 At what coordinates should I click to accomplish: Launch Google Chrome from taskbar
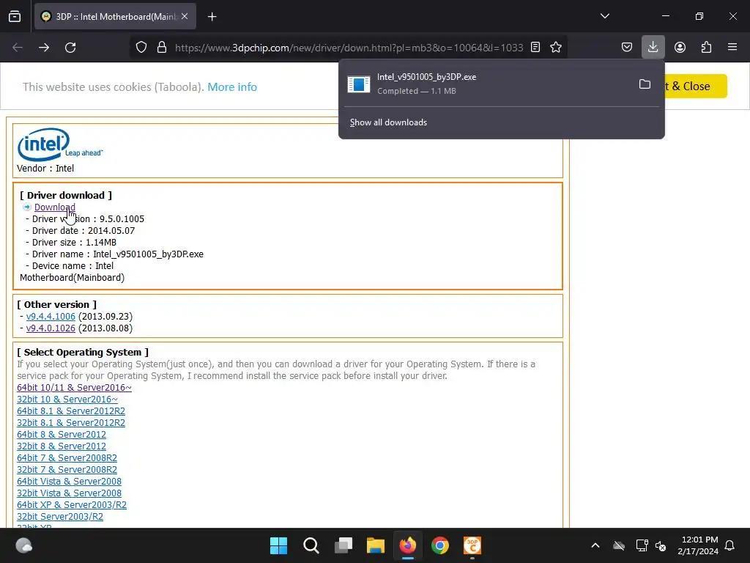[440, 545]
